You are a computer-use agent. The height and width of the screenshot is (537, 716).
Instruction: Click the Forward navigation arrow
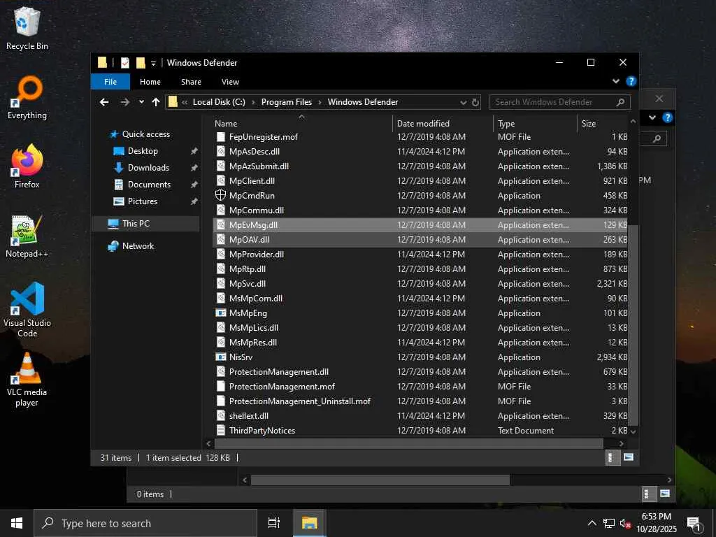point(124,102)
